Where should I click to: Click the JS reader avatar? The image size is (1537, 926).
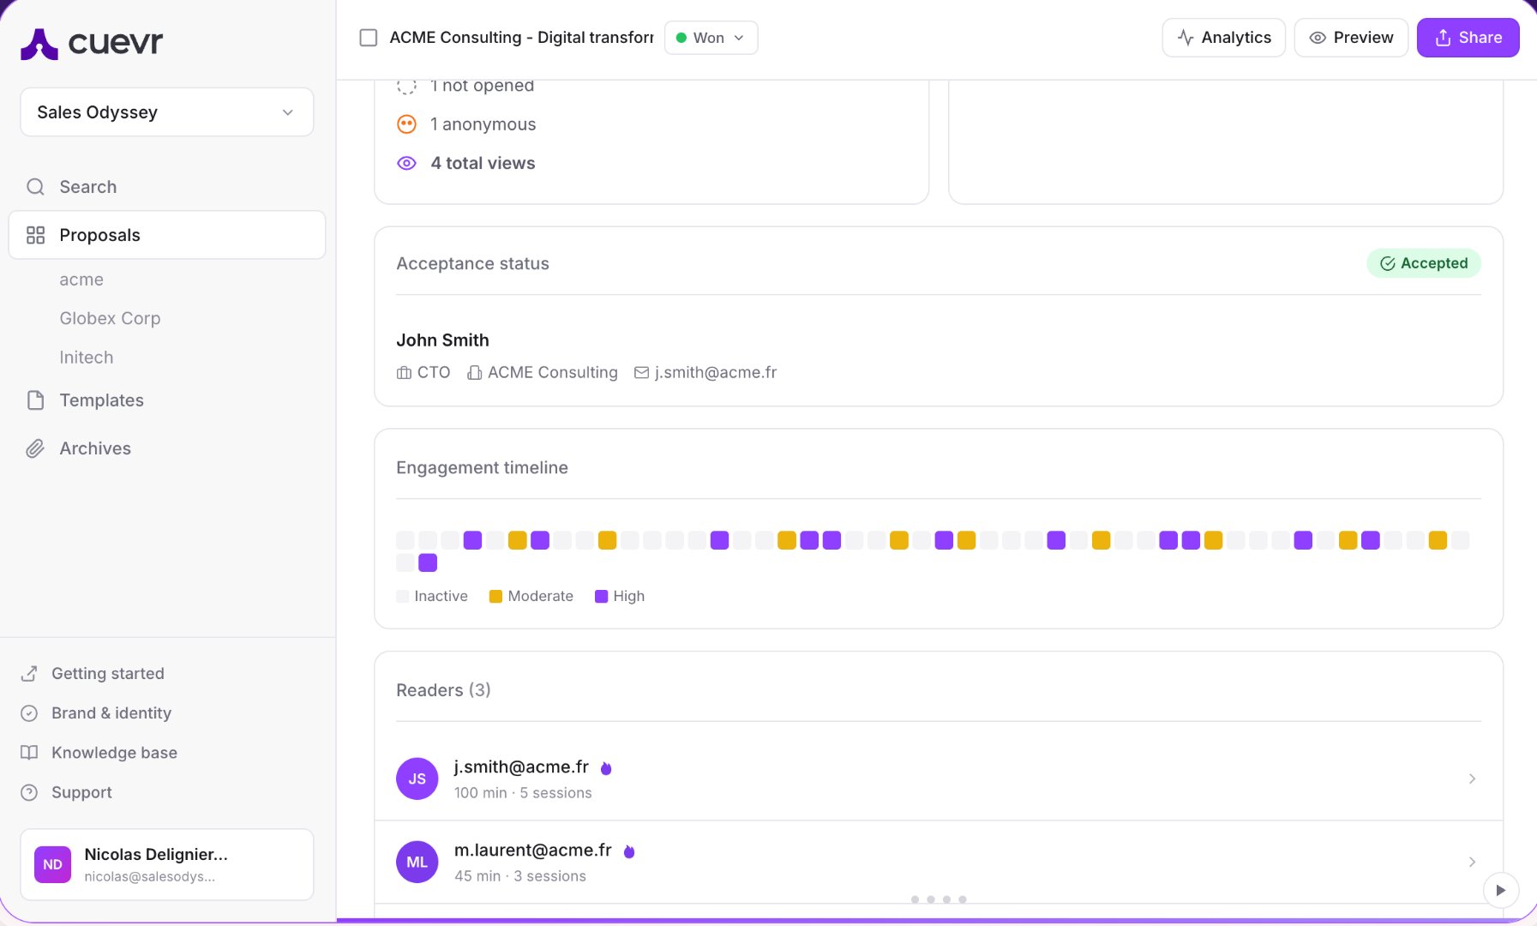417,779
